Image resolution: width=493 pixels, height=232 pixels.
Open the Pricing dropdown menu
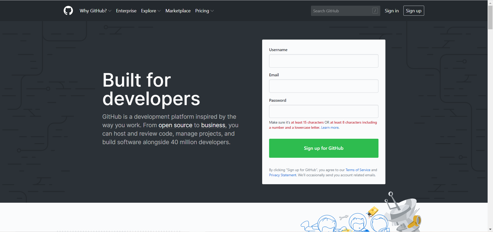[x=204, y=11]
